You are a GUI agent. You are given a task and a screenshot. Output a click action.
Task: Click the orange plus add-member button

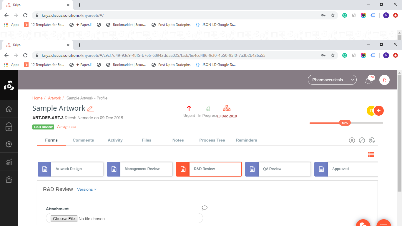379,111
